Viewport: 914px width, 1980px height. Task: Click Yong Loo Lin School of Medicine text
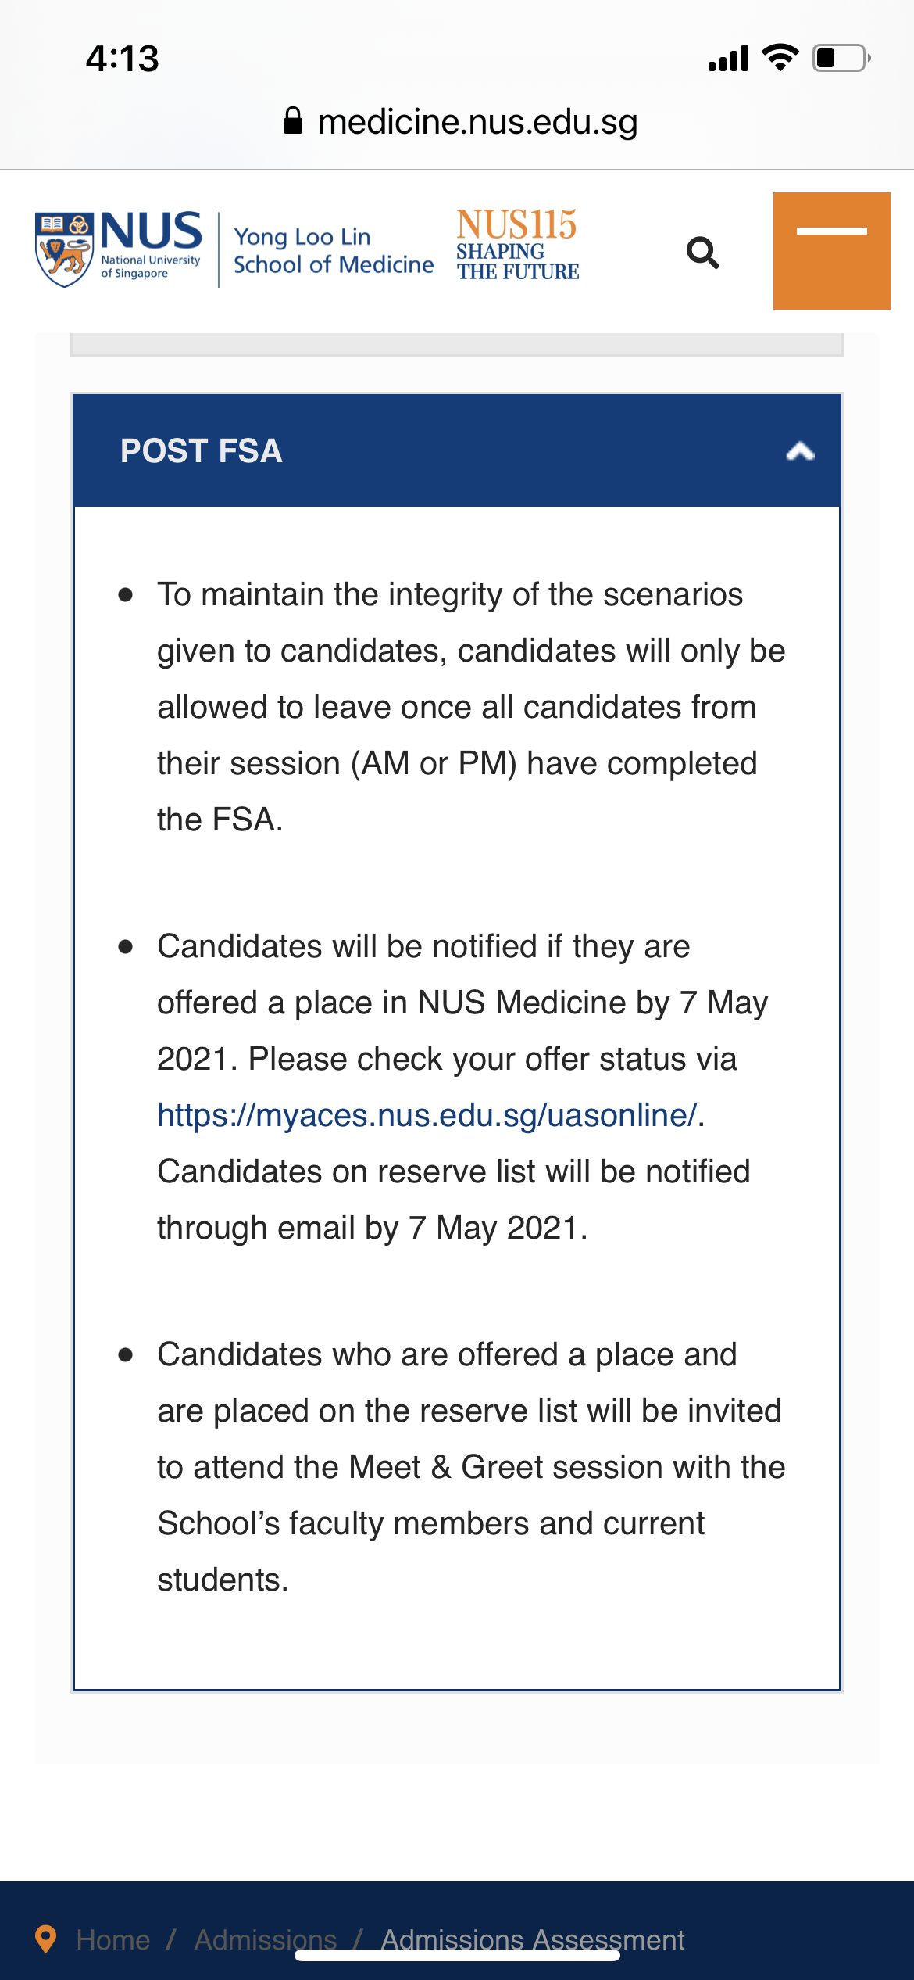coord(333,250)
